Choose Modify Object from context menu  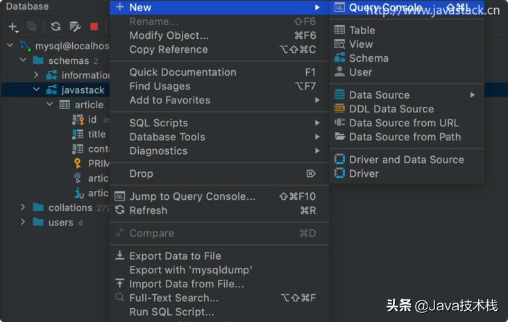219,35
